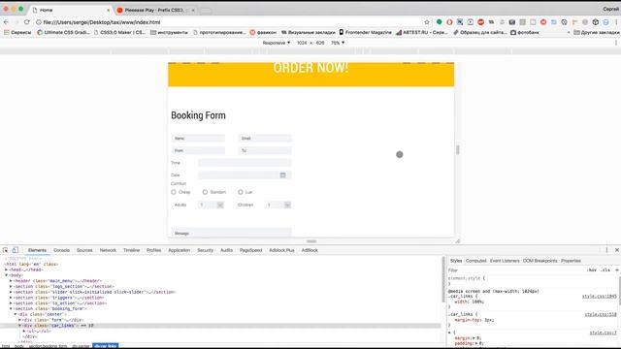621x349 pixels.
Task: Expand the div class form node
Action: 19,320
